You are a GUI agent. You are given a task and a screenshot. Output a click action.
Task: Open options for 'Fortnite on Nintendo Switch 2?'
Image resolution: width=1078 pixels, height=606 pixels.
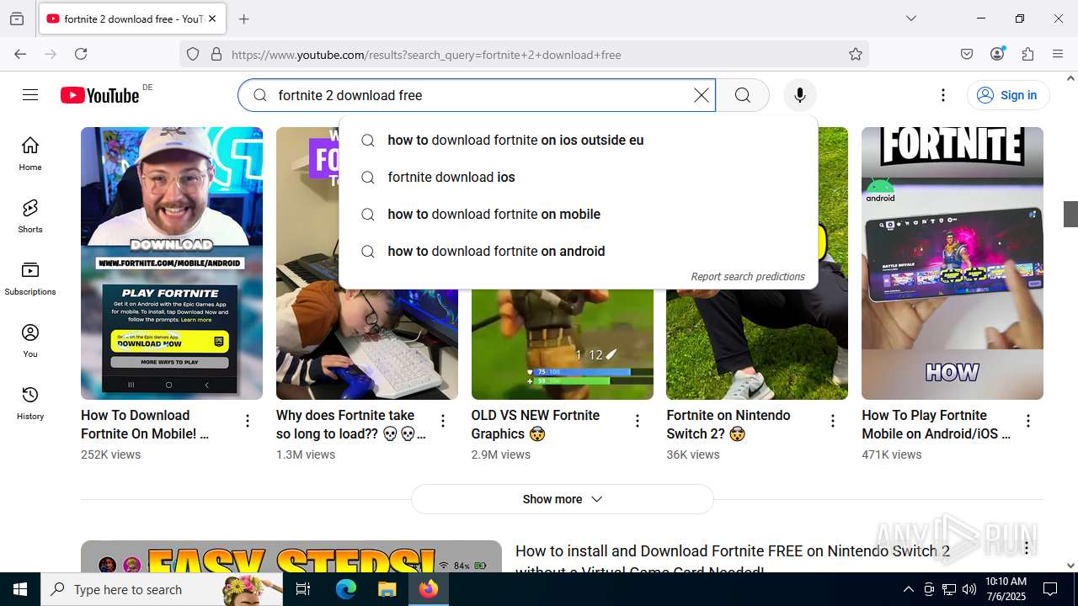833,421
